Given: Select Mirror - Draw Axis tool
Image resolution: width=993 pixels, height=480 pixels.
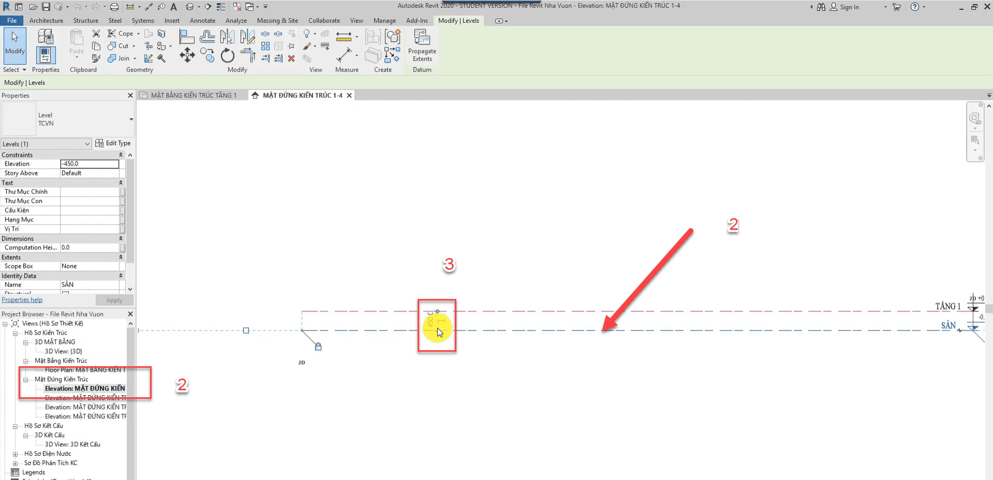Looking at the screenshot, I should coord(247,36).
